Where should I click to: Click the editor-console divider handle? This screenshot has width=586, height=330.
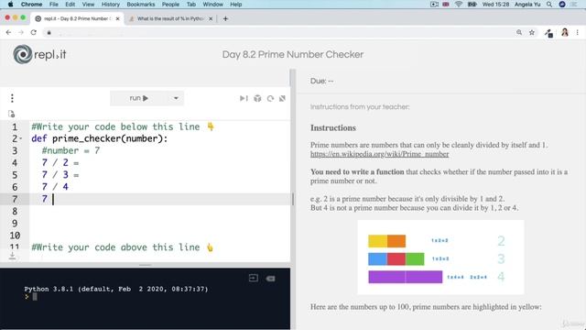click(x=145, y=265)
